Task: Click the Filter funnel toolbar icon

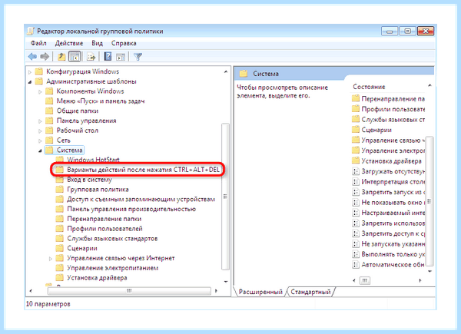Action: (138, 56)
